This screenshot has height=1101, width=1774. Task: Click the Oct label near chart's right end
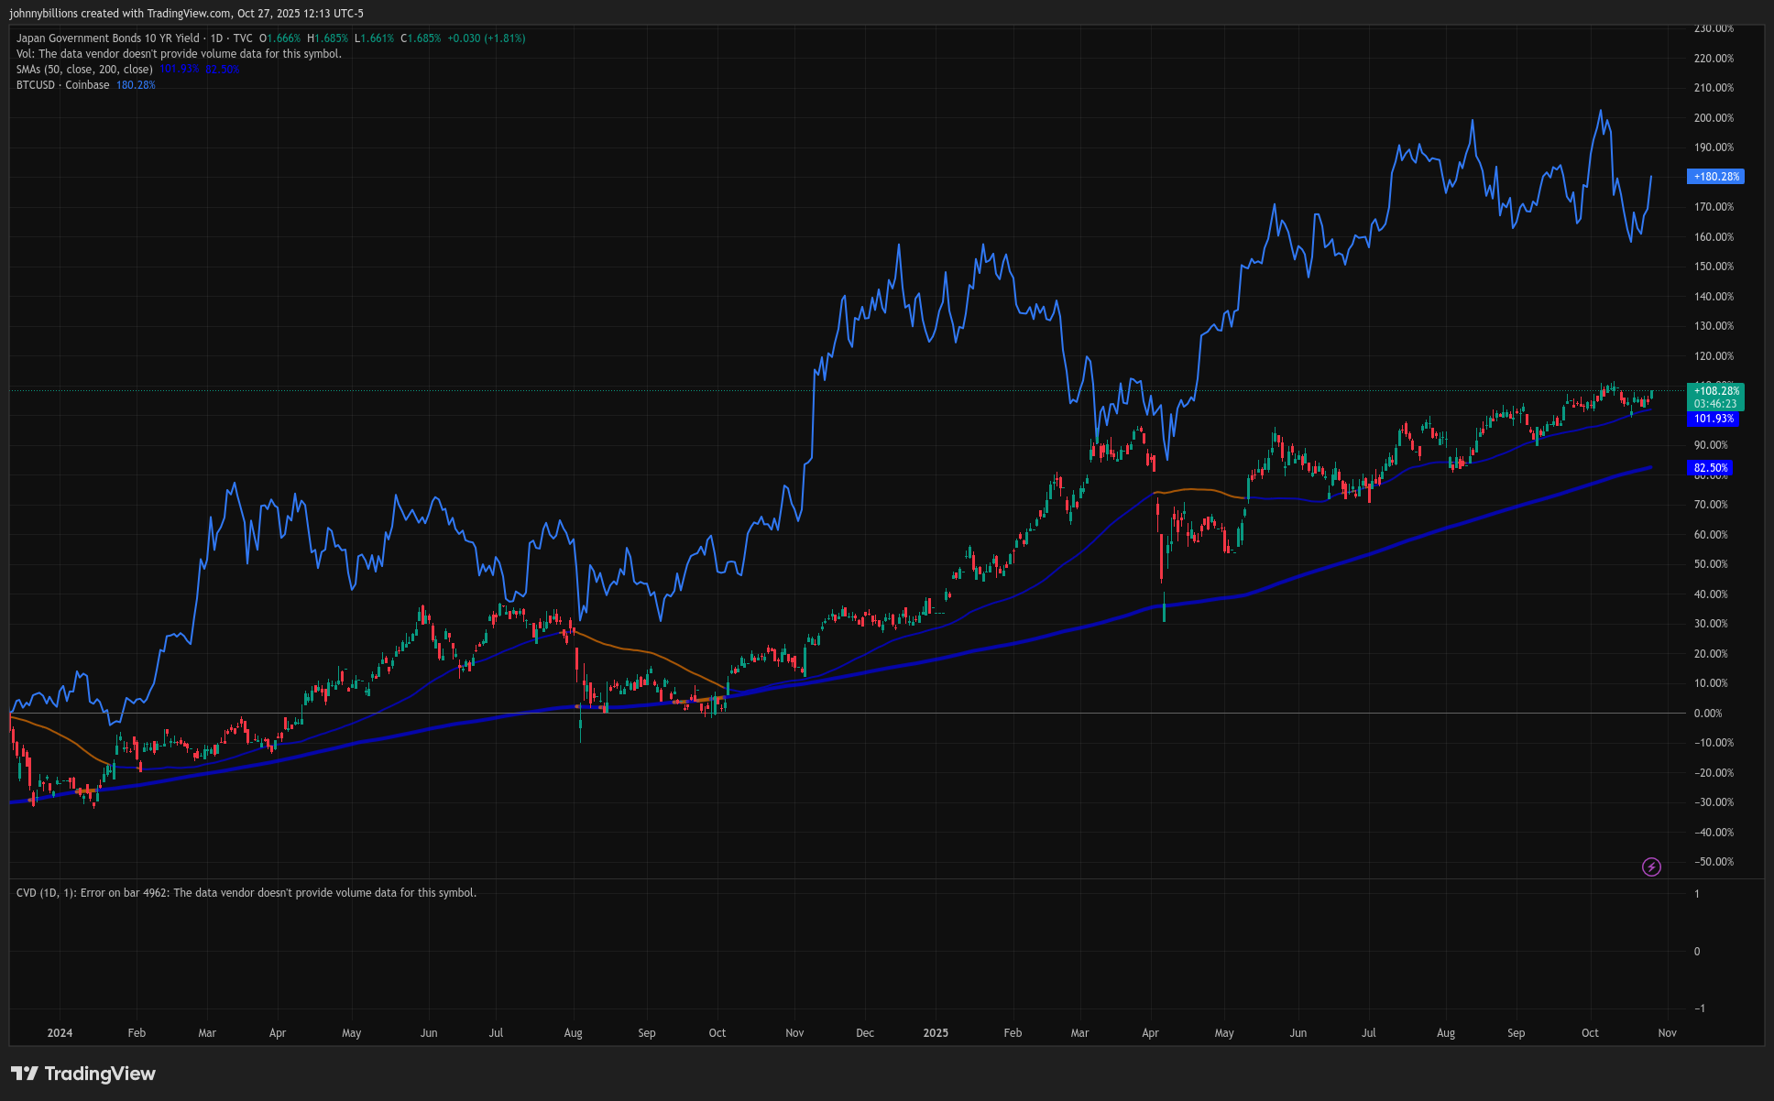[x=1590, y=1033]
